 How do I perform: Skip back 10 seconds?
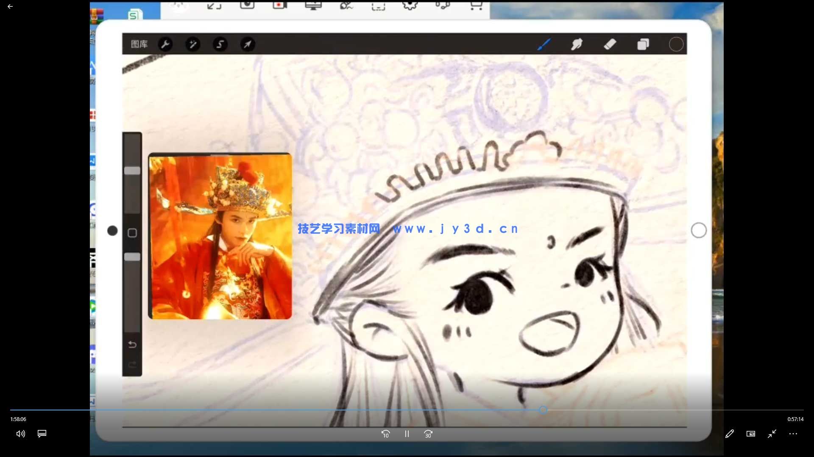coord(385,434)
